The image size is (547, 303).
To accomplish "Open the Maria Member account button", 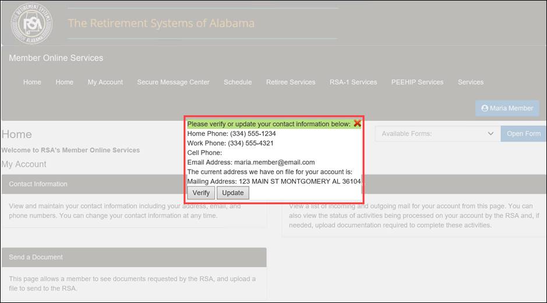I will (x=507, y=108).
